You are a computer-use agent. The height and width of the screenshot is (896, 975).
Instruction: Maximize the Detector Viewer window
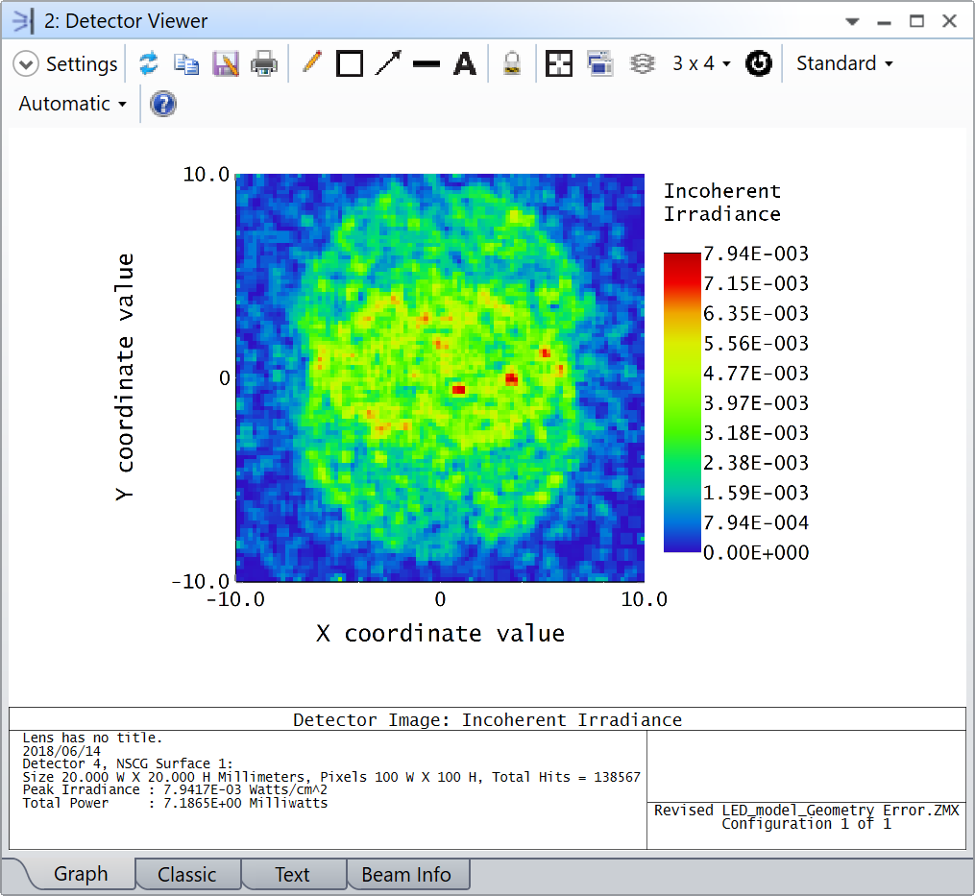coord(916,21)
